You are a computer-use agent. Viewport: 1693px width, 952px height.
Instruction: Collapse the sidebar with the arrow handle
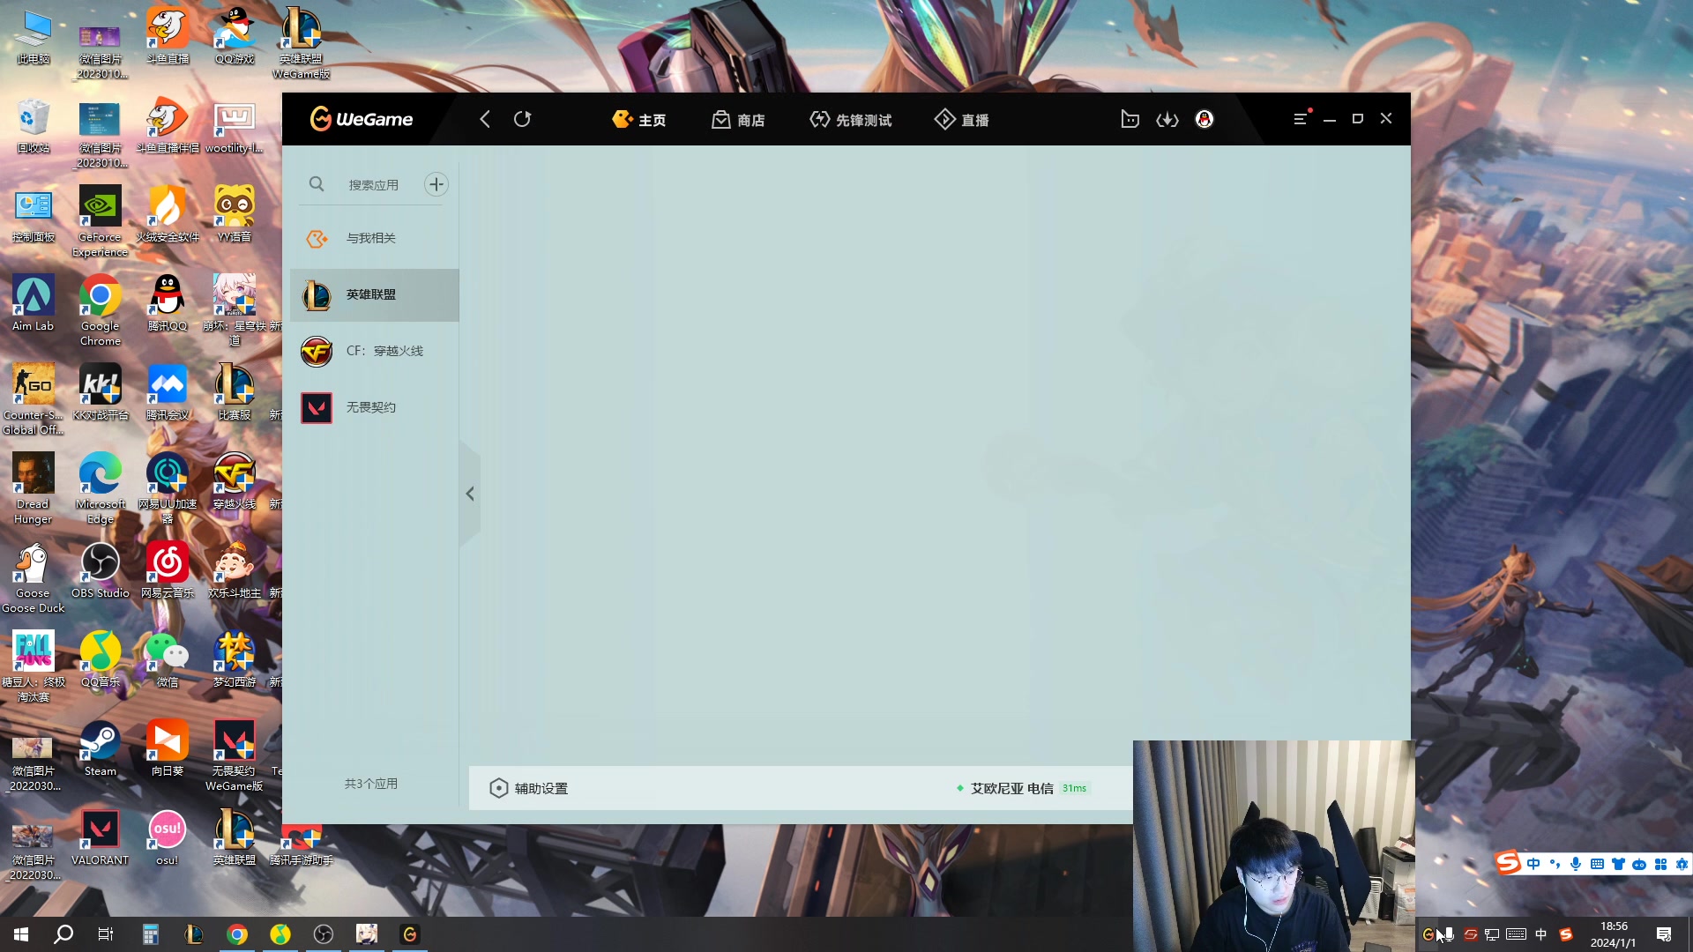click(x=470, y=494)
